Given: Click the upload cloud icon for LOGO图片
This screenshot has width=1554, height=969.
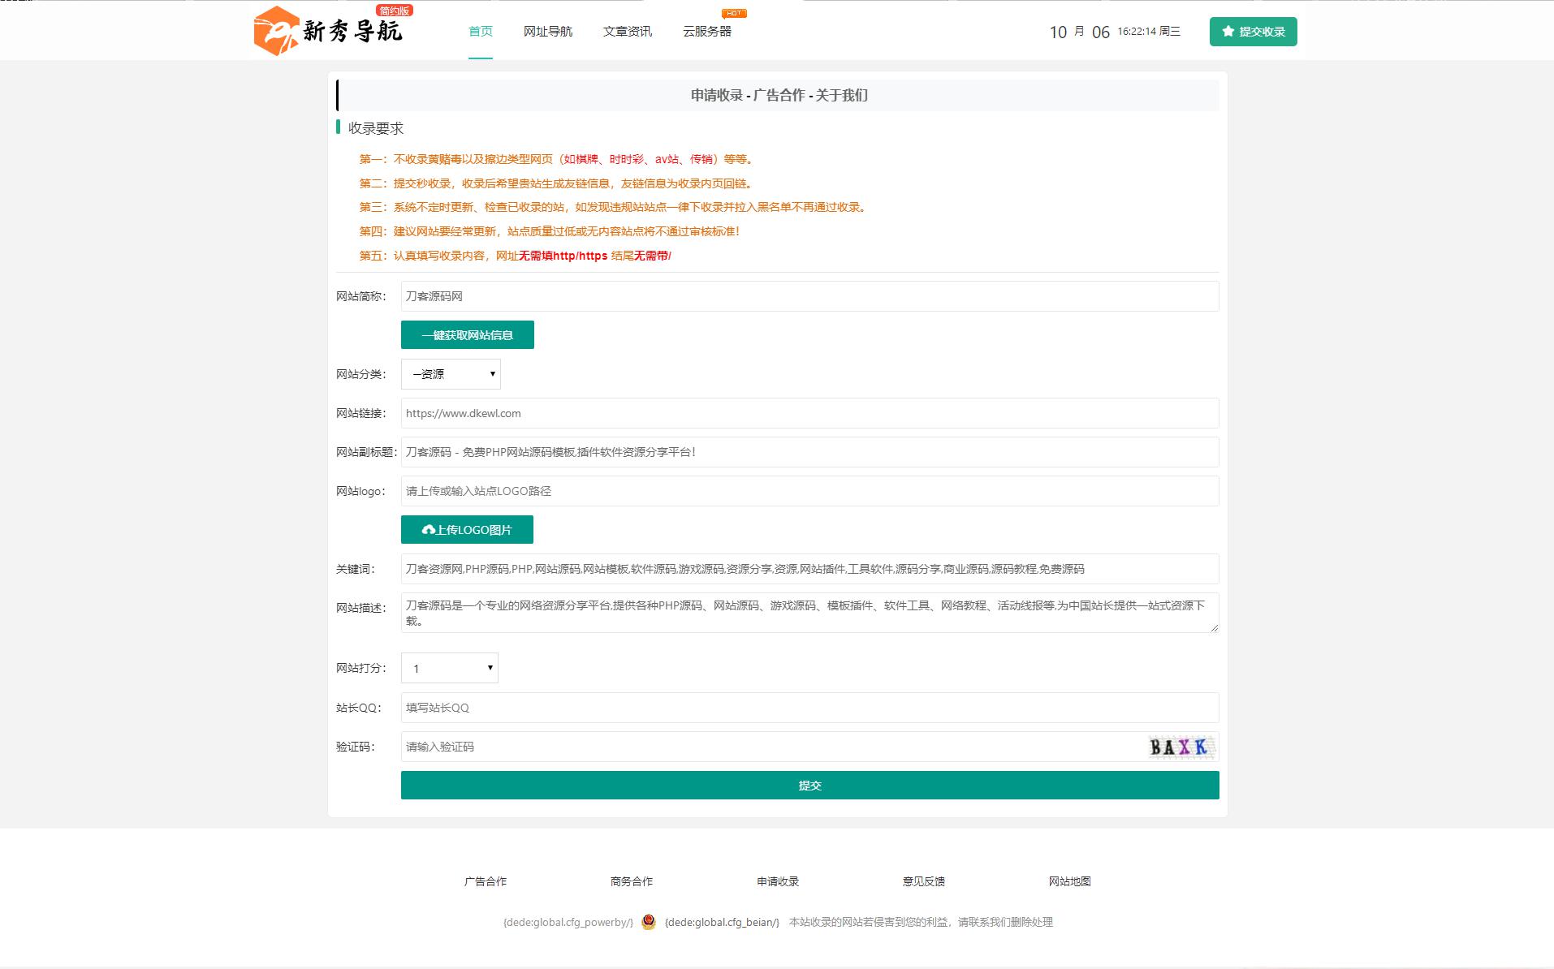Looking at the screenshot, I should pos(429,530).
